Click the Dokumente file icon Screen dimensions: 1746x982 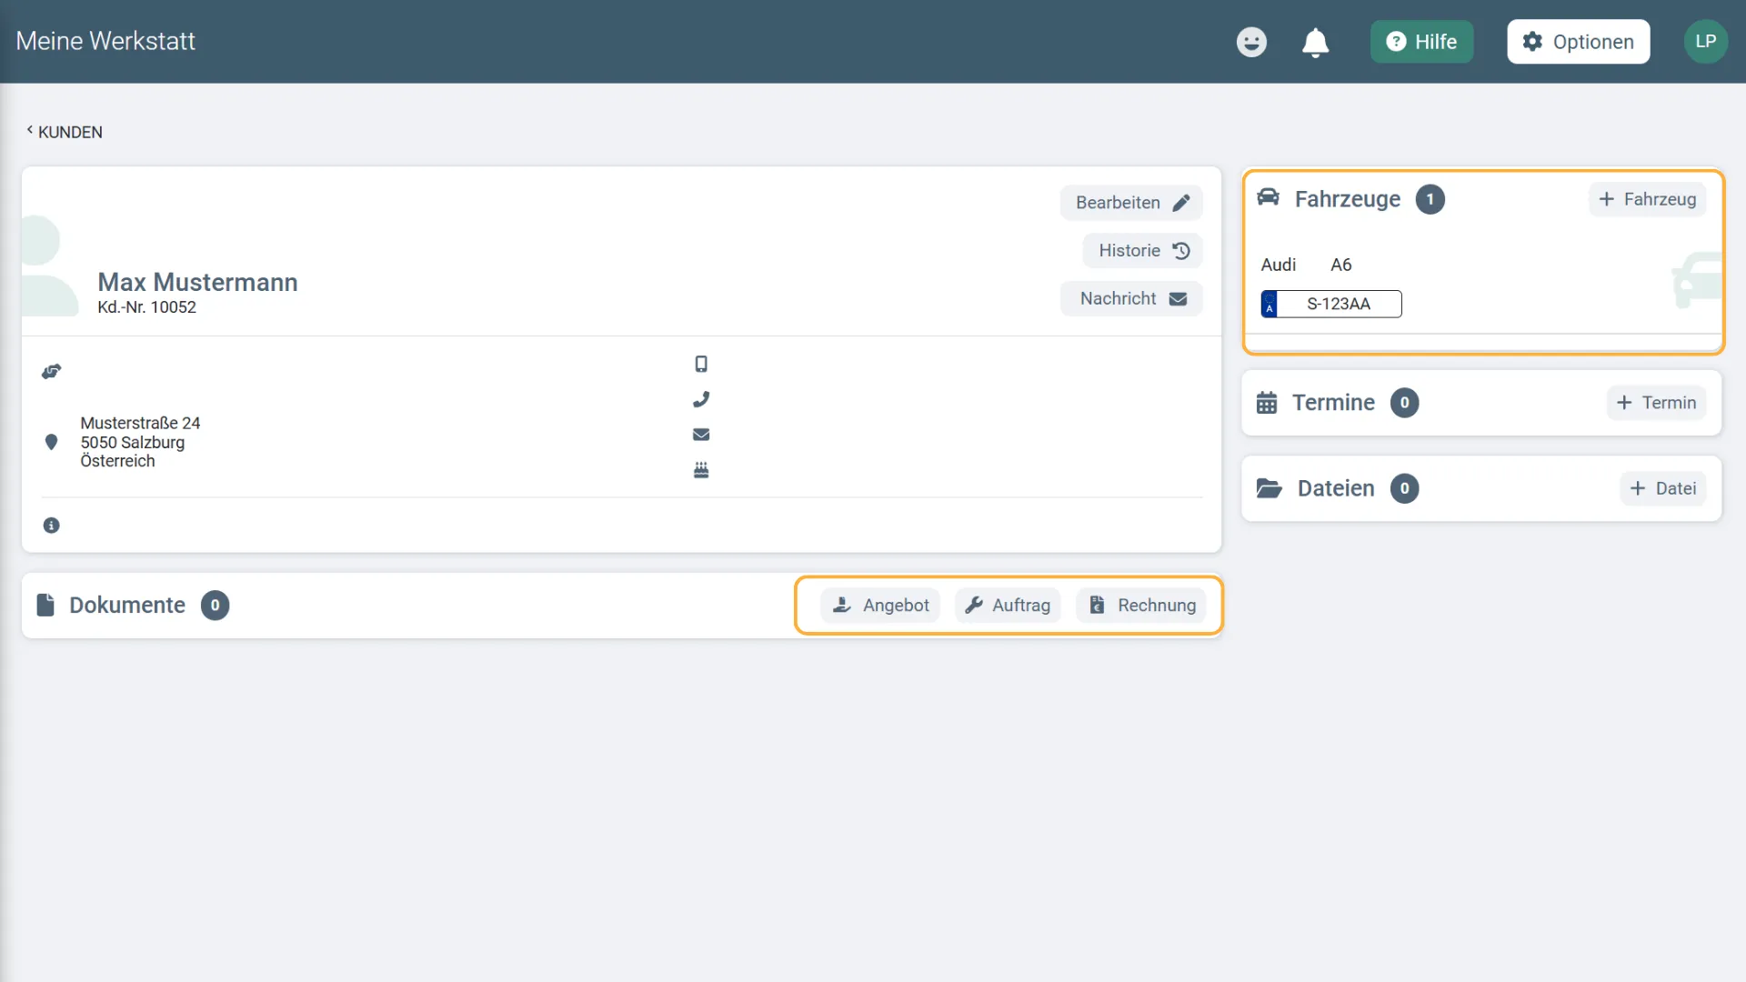coord(45,606)
